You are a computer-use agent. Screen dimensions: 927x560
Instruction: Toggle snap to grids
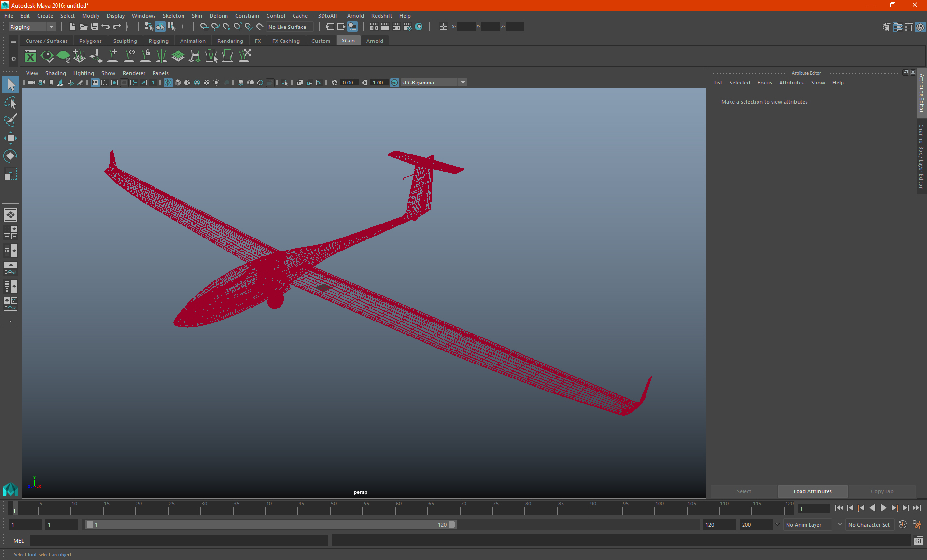[204, 27]
